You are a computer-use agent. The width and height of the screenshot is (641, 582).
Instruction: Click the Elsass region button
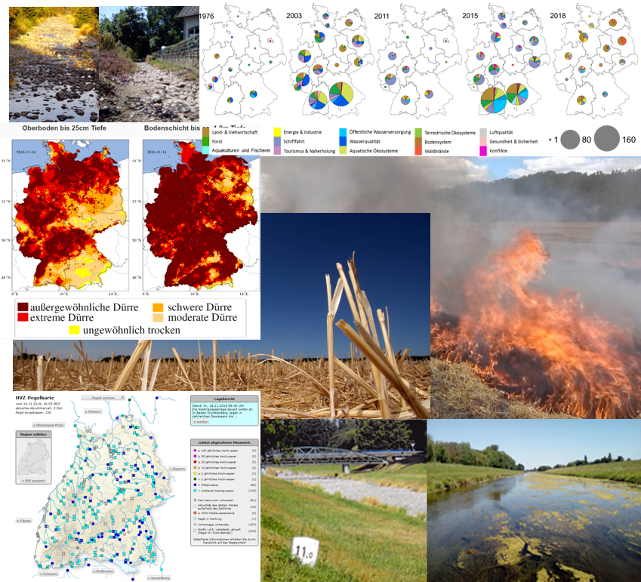tap(23, 521)
